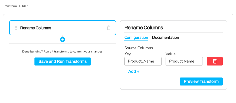The width and height of the screenshot is (236, 103).
Task: Remove the Product_Name mapping with red trash button
Action: tap(215, 61)
